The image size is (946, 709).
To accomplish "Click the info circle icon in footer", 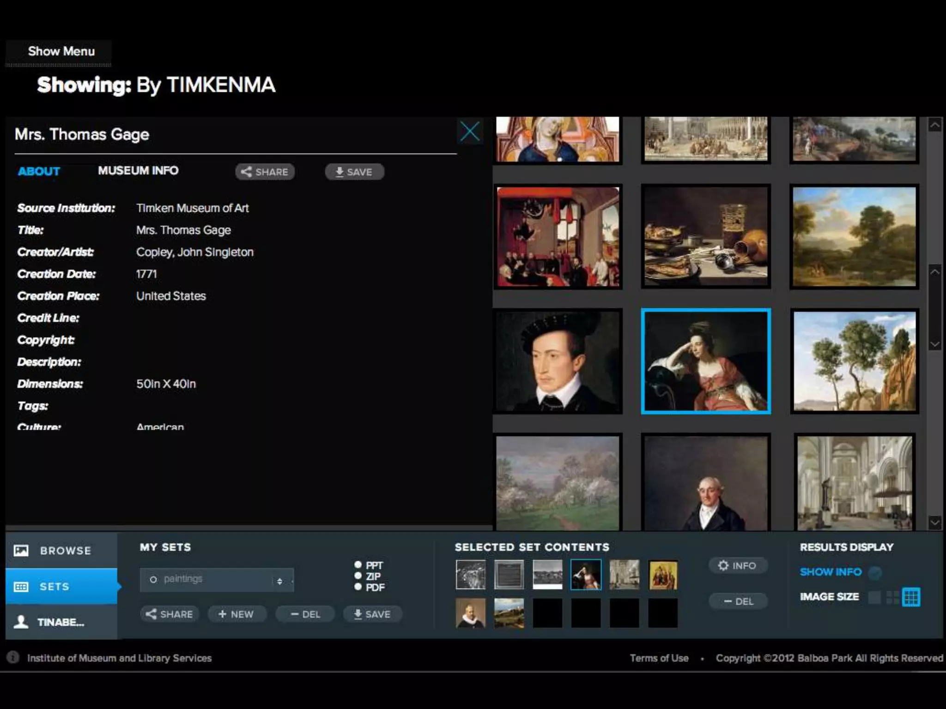I will 13,657.
